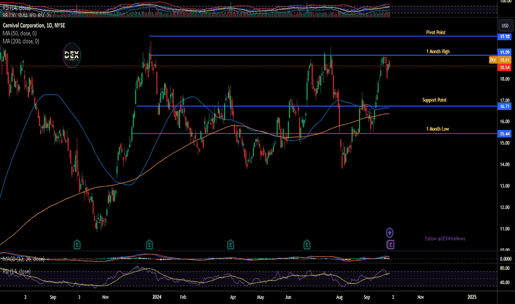Click the Aug label on the time axis
Screen dimensions: 515x304
pos(339,297)
